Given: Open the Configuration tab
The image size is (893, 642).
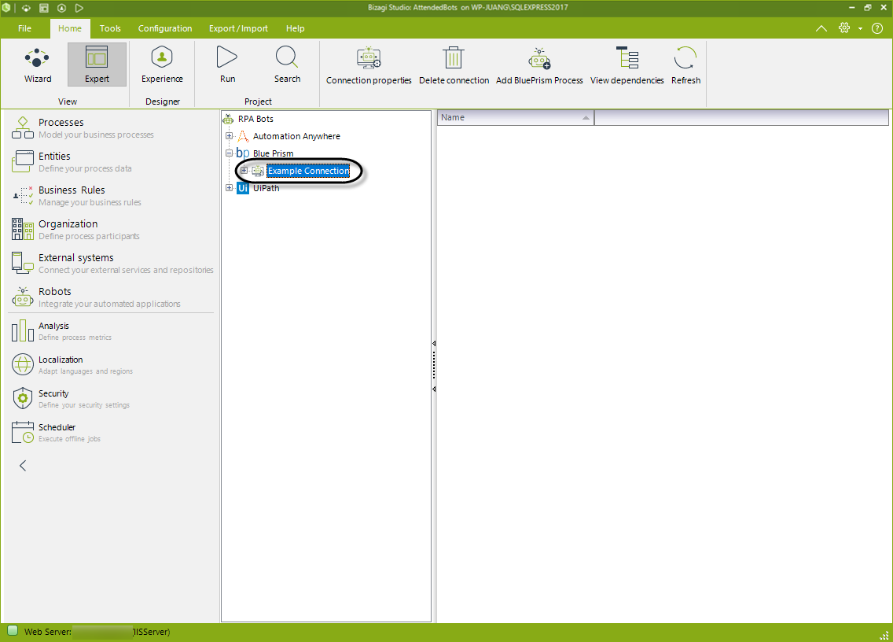Looking at the screenshot, I should (x=165, y=28).
